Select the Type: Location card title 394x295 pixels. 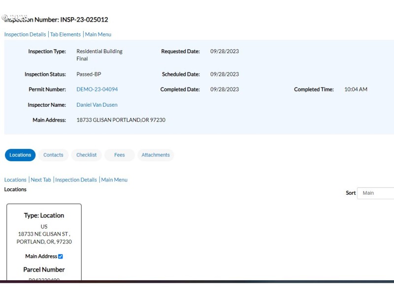pos(44,215)
